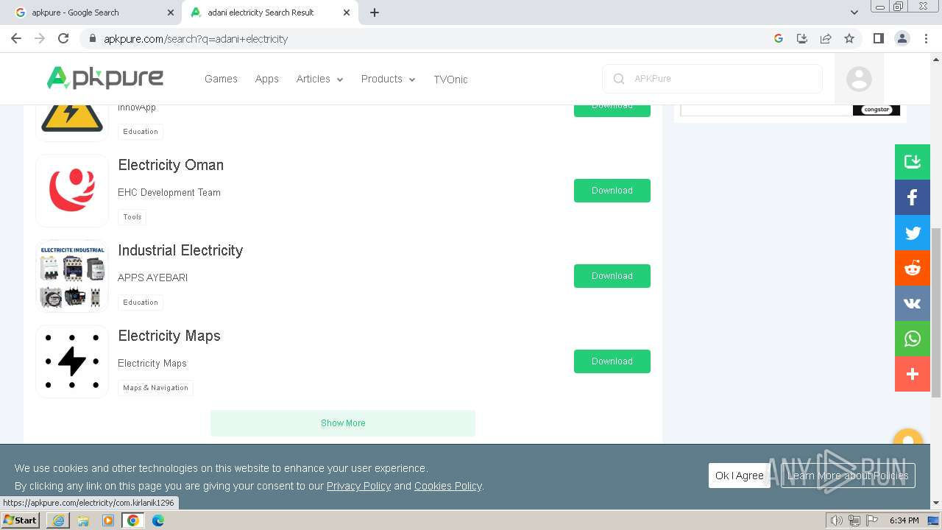Expand the Products dropdown menu
The image size is (942, 530).
point(388,79)
